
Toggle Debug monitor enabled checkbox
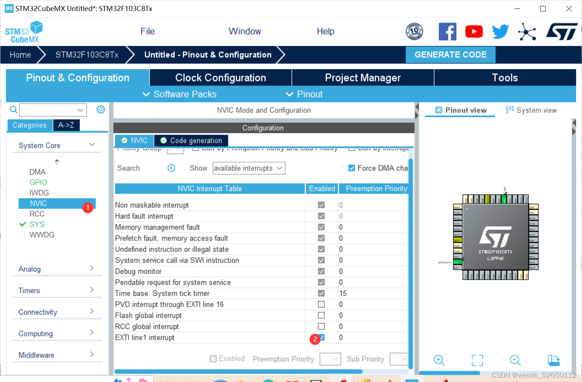(321, 271)
